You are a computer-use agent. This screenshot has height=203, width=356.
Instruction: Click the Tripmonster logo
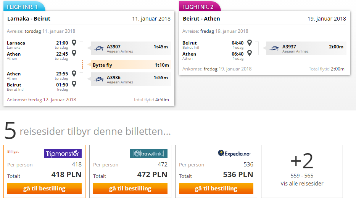[x=63, y=153]
